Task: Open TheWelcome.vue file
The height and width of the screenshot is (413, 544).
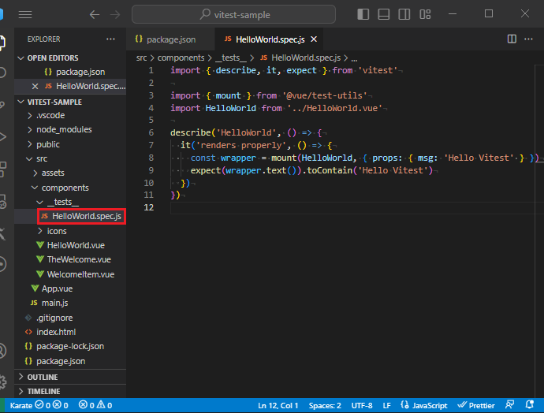Action: 70,259
